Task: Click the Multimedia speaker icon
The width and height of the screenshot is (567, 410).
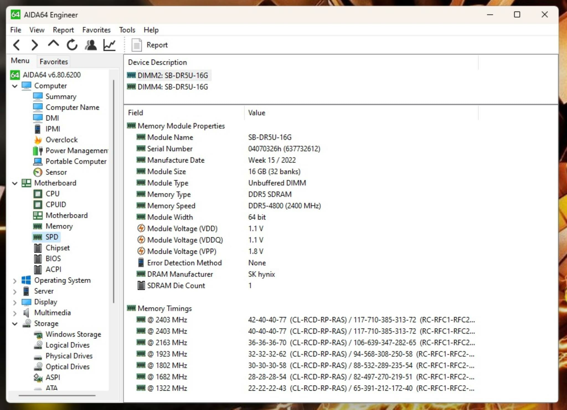Action: point(26,313)
